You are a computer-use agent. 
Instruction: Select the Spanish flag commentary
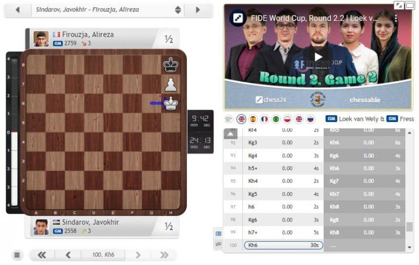pyautogui.click(x=253, y=119)
